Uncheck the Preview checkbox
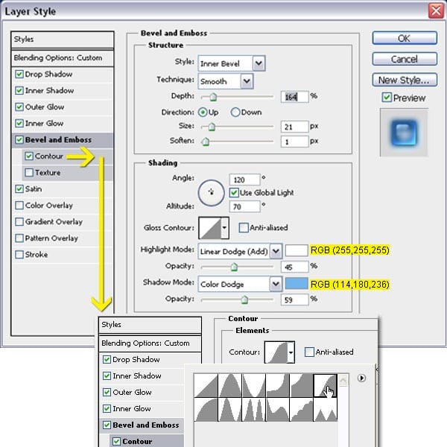The height and width of the screenshot is (447, 447). 387,98
